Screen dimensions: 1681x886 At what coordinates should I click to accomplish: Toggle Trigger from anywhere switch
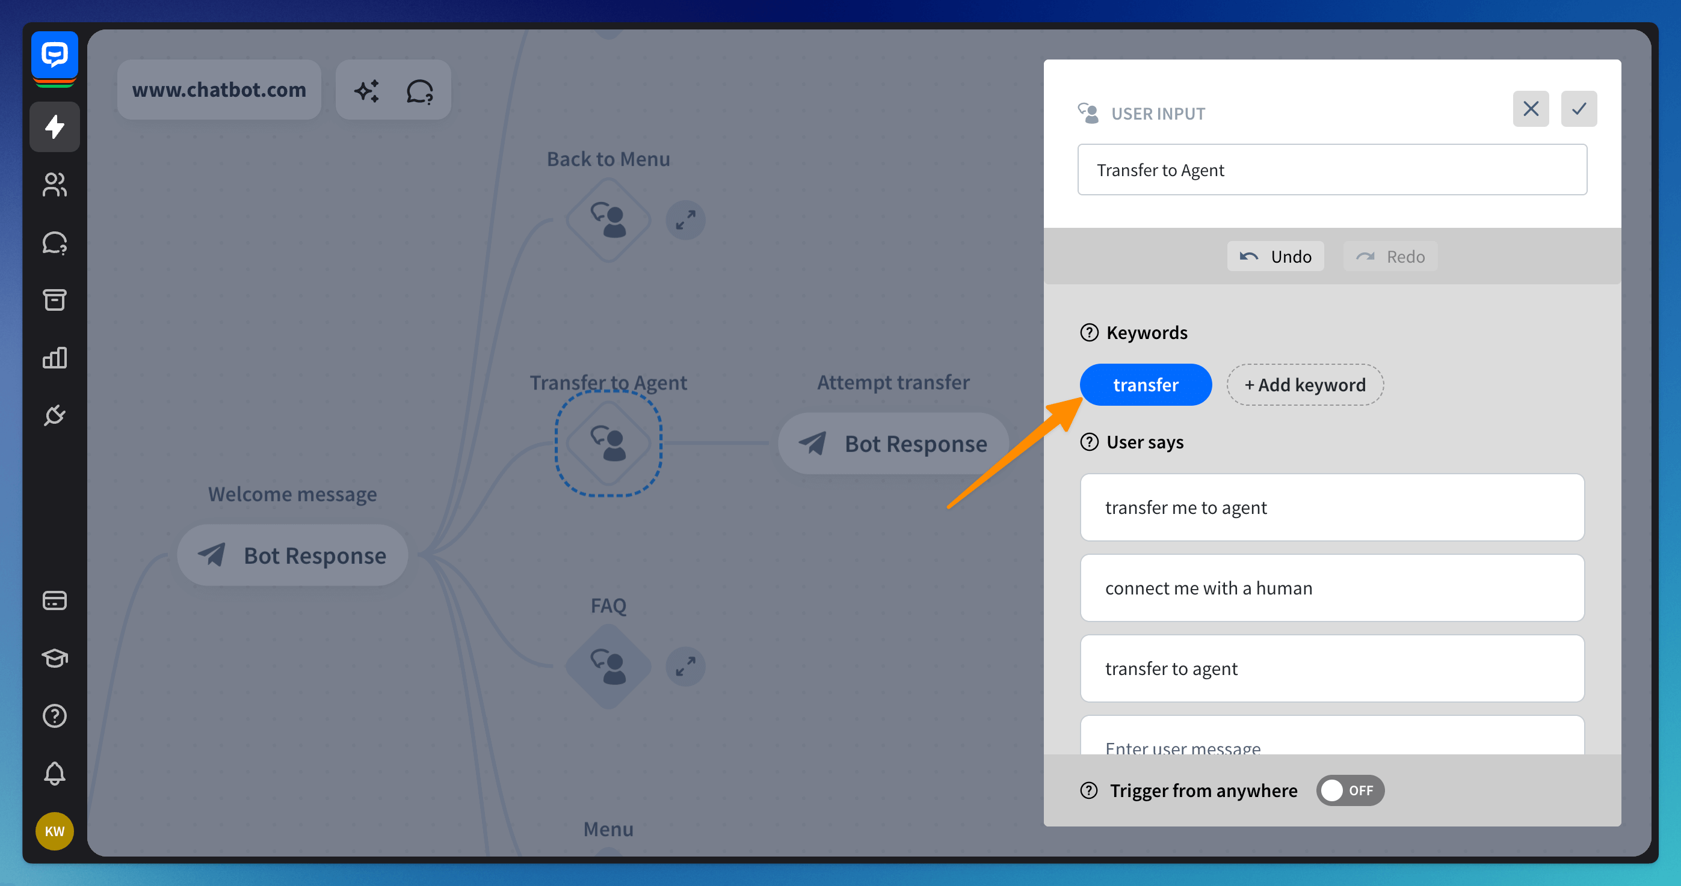pyautogui.click(x=1349, y=790)
